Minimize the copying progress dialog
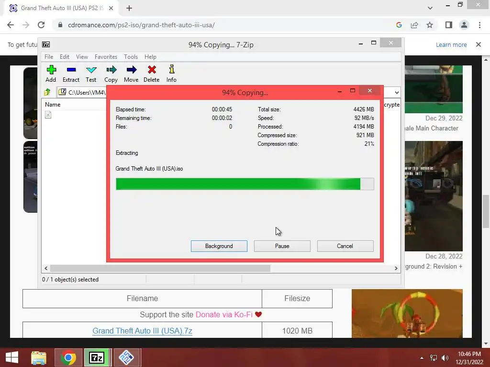Viewport: 490px width, 367px height. click(340, 91)
